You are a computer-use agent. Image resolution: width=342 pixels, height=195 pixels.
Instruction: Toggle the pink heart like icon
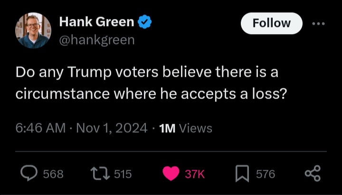point(171,174)
